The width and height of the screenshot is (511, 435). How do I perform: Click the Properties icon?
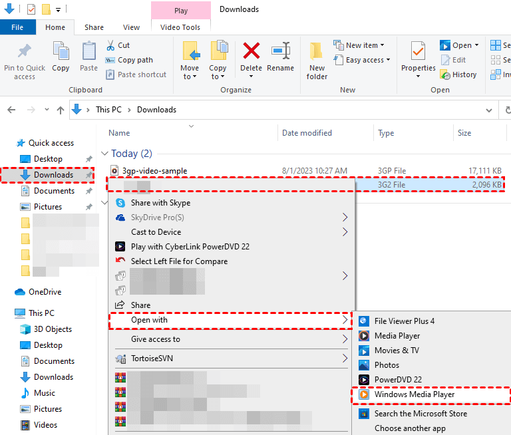pyautogui.click(x=418, y=51)
